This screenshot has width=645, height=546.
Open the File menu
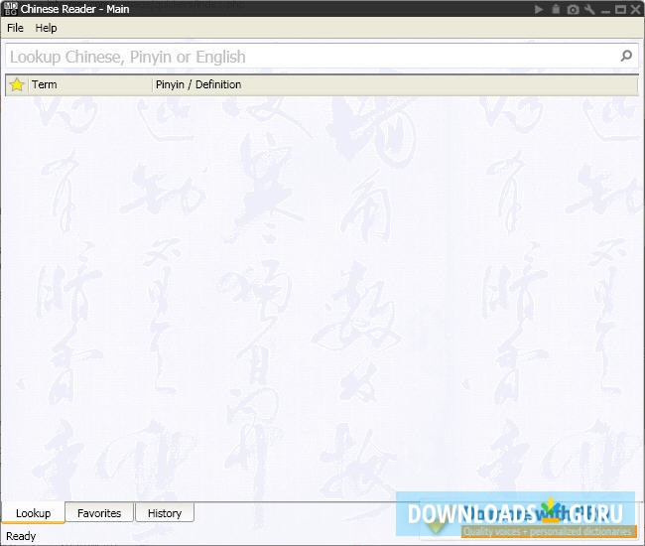[x=15, y=28]
